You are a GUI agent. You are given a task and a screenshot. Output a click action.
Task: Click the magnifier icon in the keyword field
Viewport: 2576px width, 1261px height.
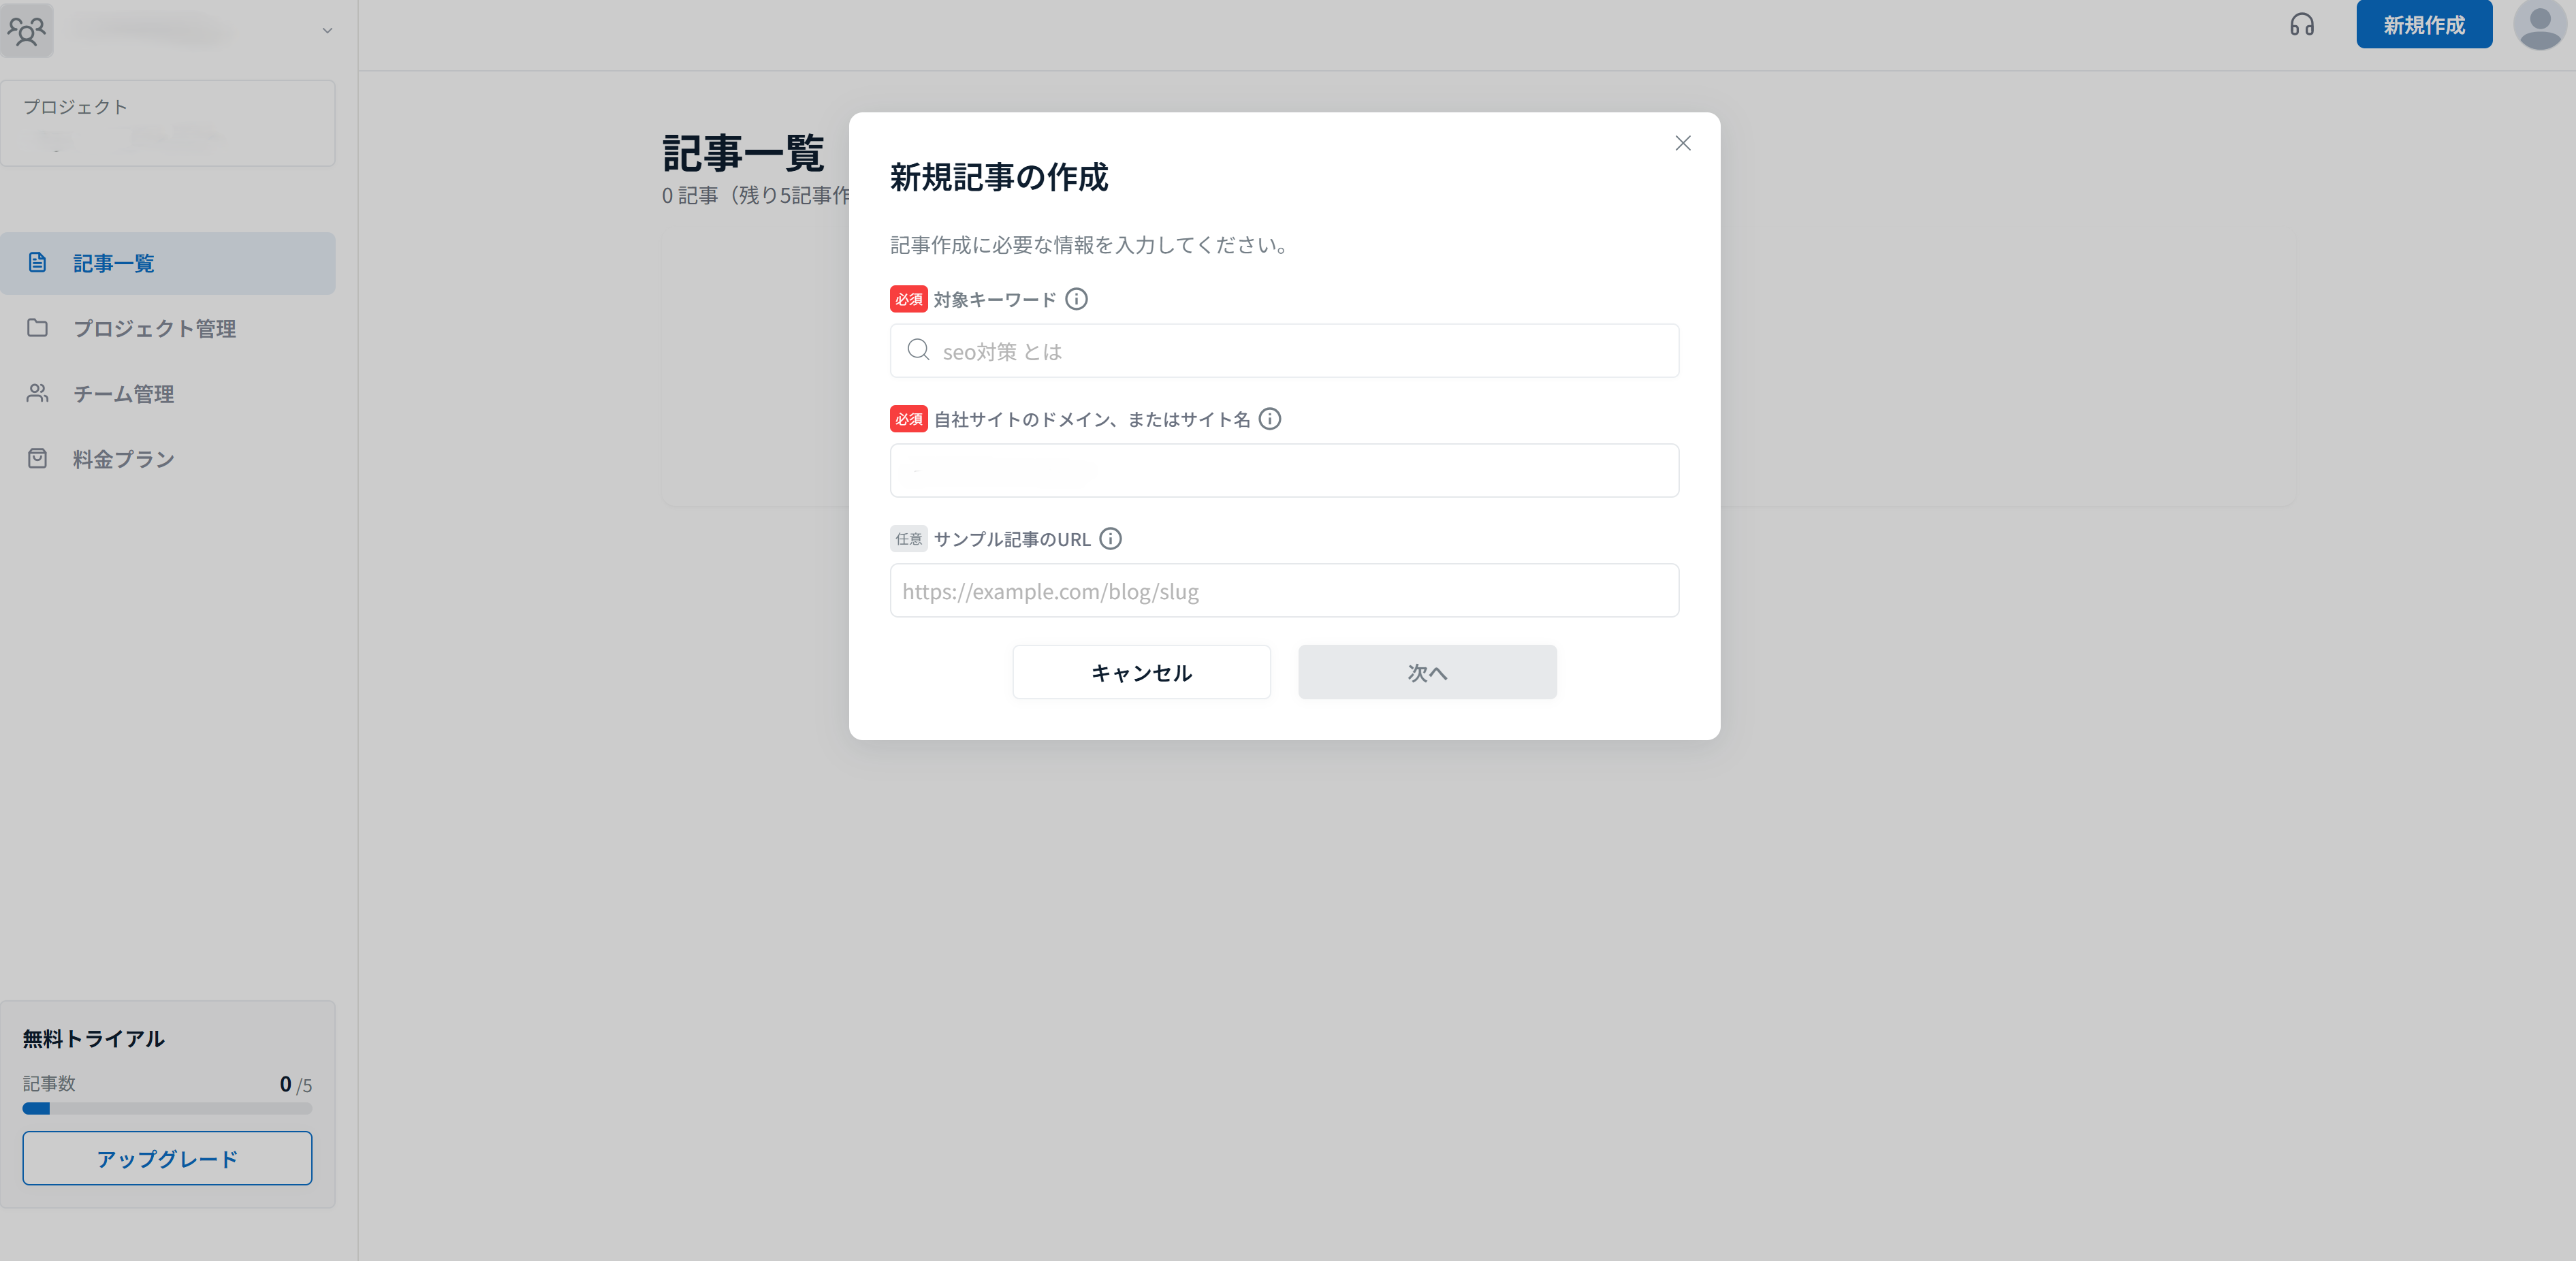(917, 351)
